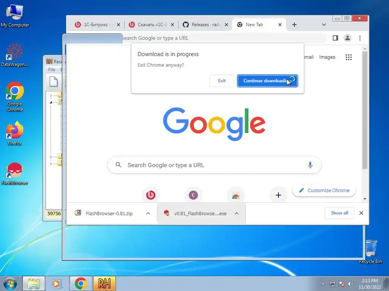Image resolution: width=389 pixels, height=291 pixels.
Task: Start voice search microphone icon
Action: pos(310,165)
